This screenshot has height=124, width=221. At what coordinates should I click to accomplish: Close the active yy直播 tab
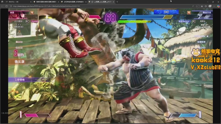[x=114, y=2]
